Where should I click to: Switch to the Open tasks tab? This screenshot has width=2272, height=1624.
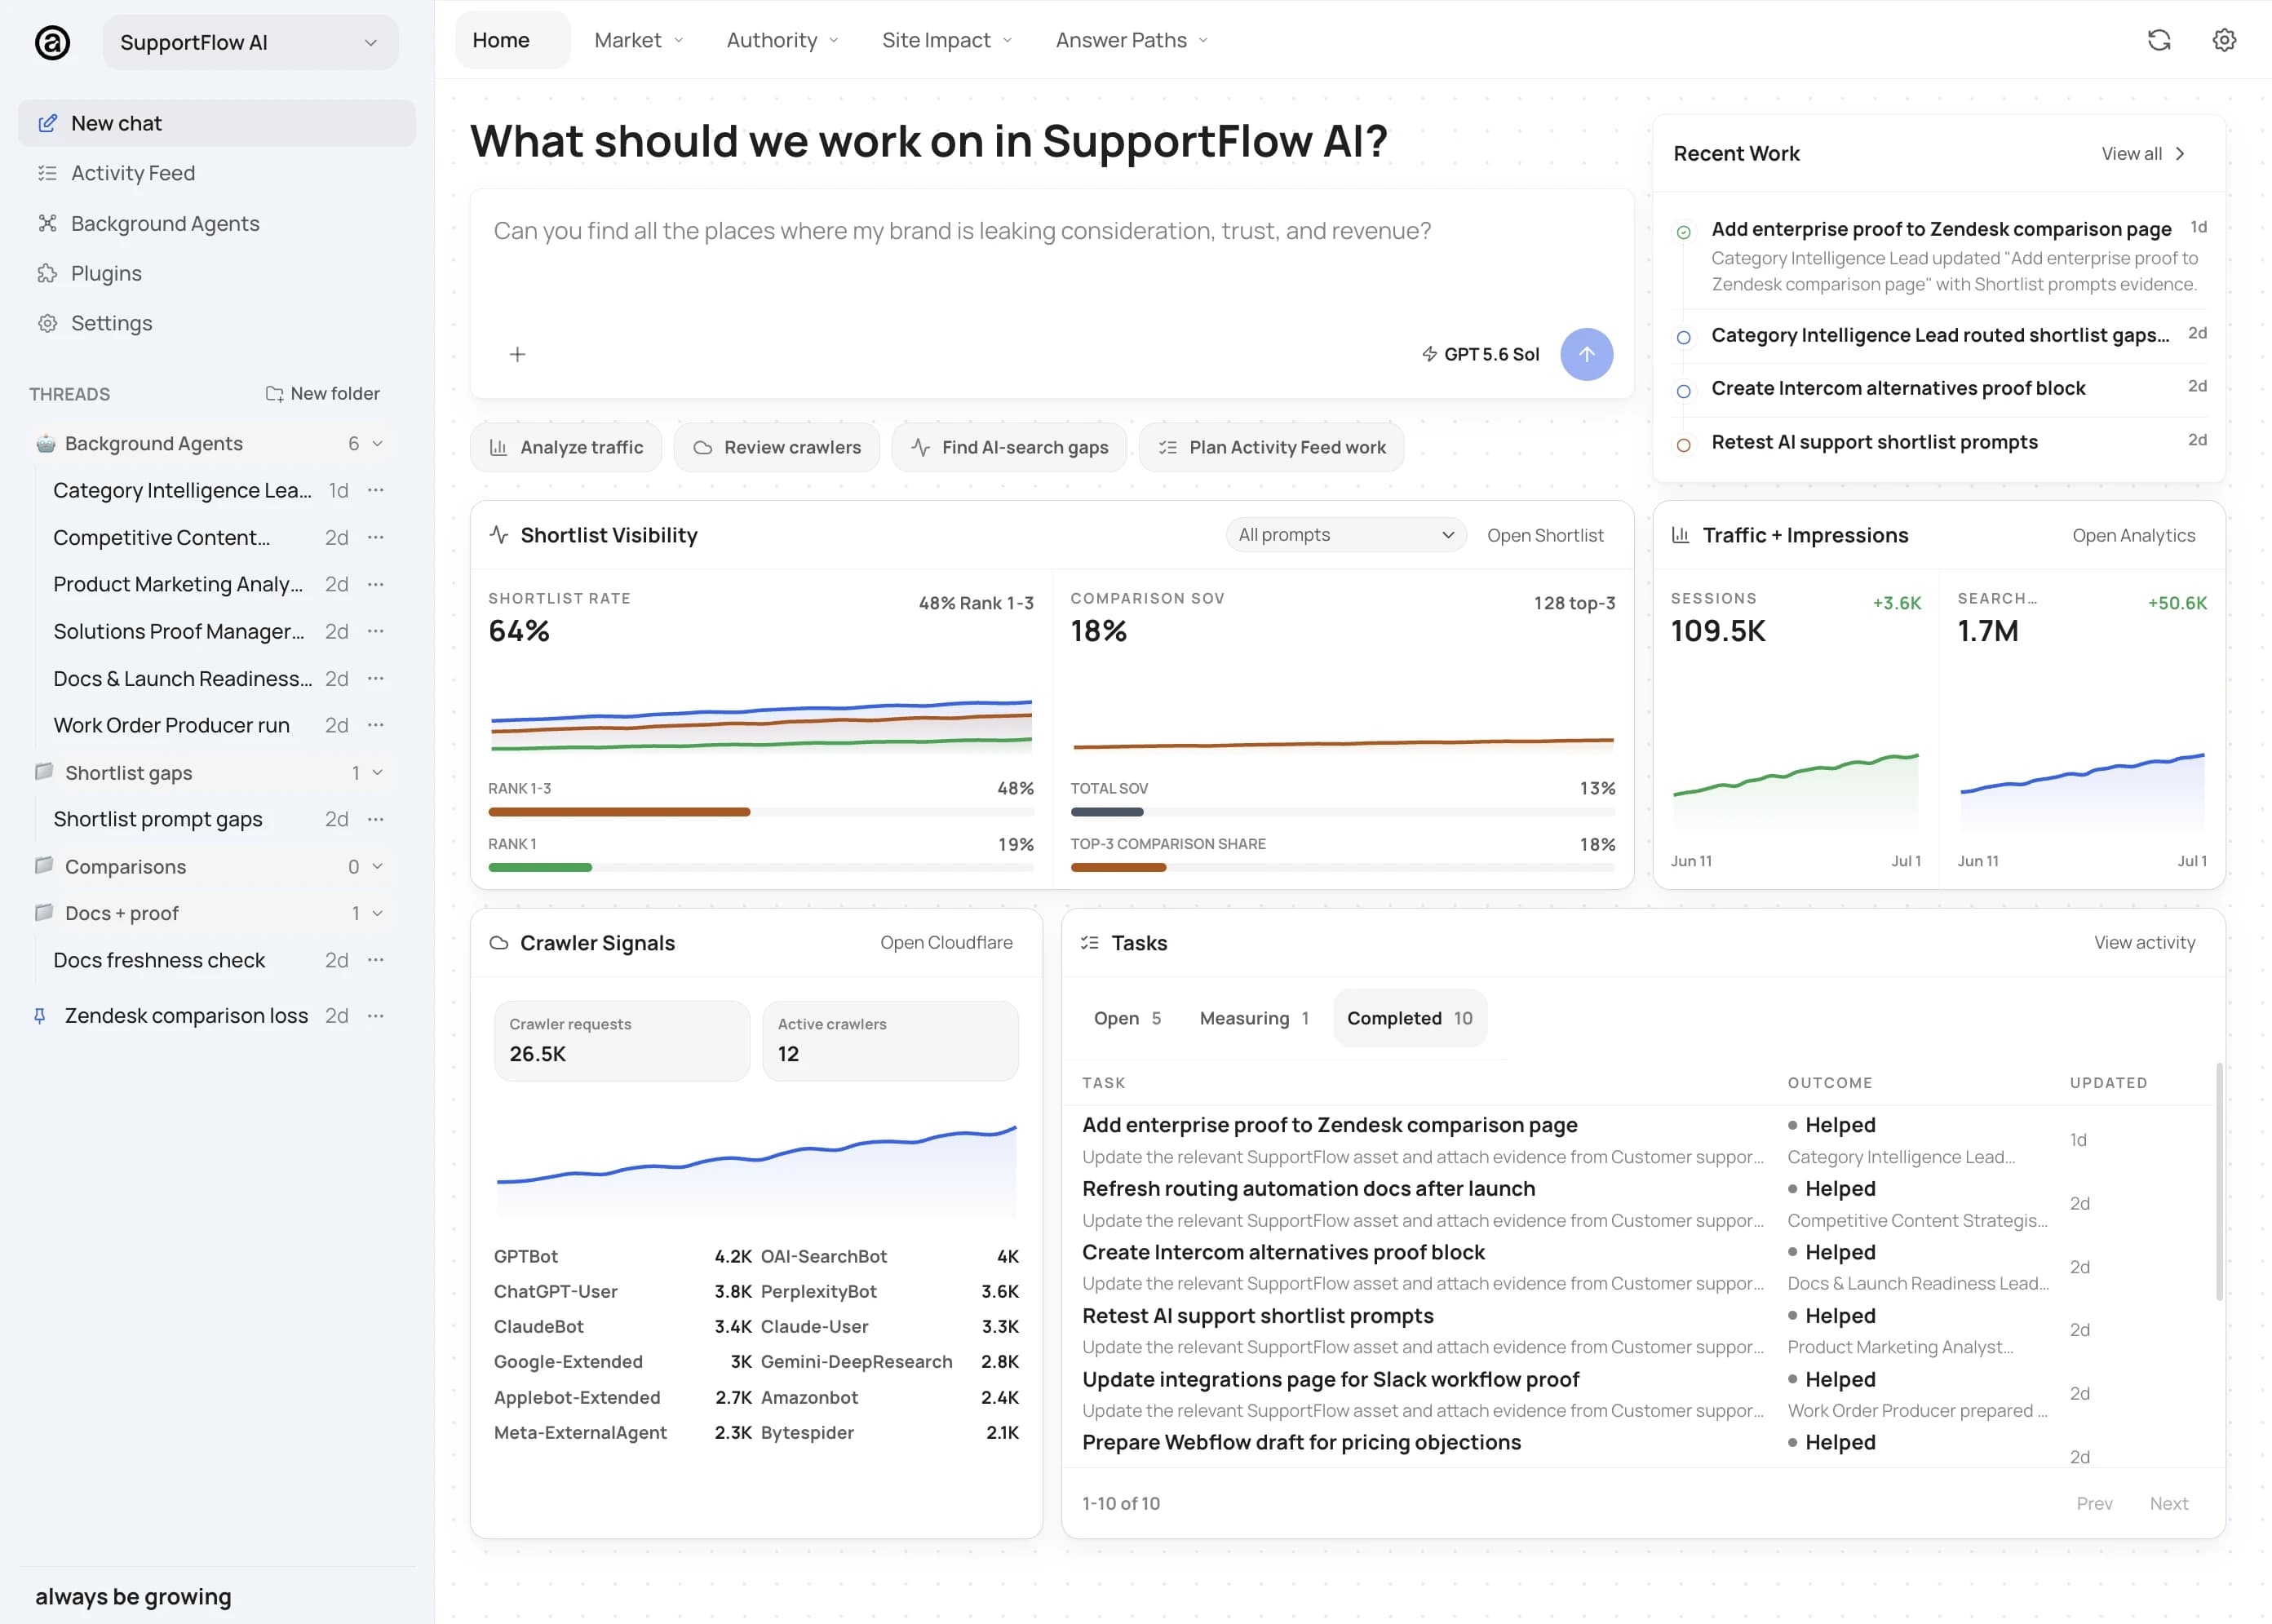point(1127,1018)
